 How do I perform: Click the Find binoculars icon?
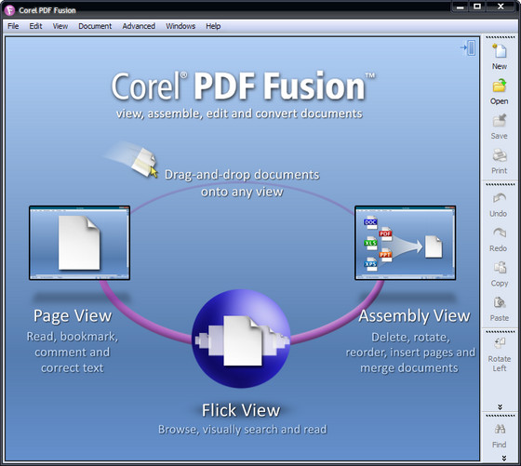[x=500, y=430]
